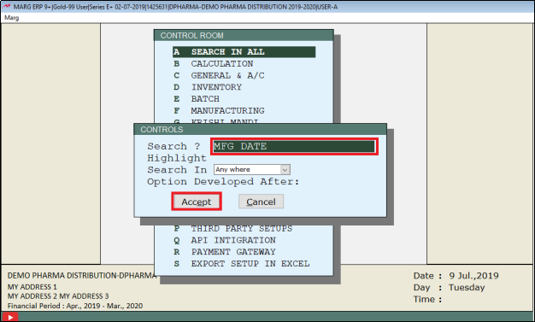This screenshot has width=535, height=322.
Task: Click Financial Period text in footer
Action: 75,306
